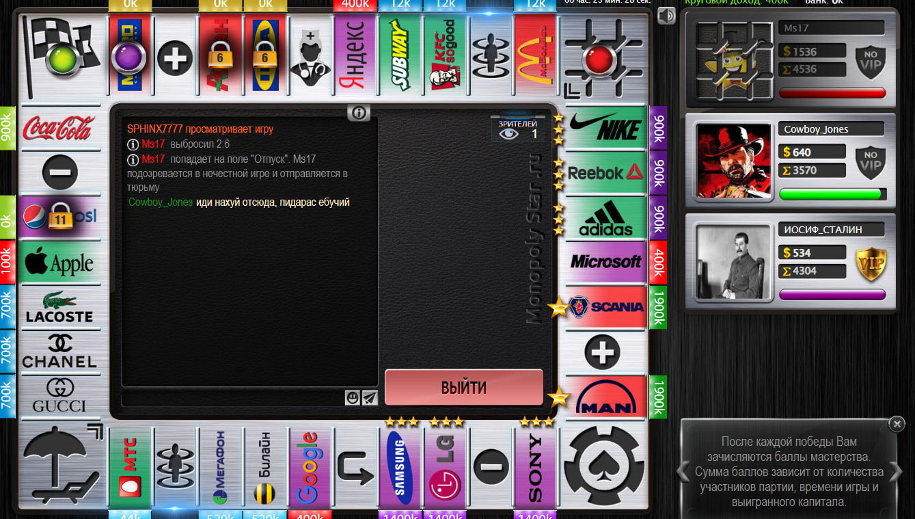This screenshot has height=519, width=915.
Task: Click the spectators eye counter
Action: [519, 129]
